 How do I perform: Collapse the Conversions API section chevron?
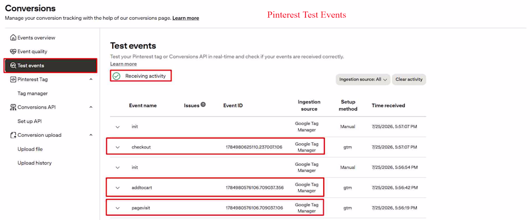pos(91,107)
